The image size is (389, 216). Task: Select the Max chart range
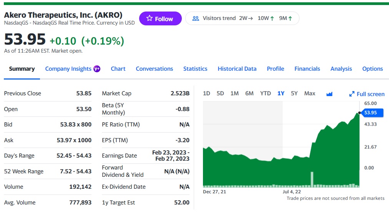click(x=309, y=93)
